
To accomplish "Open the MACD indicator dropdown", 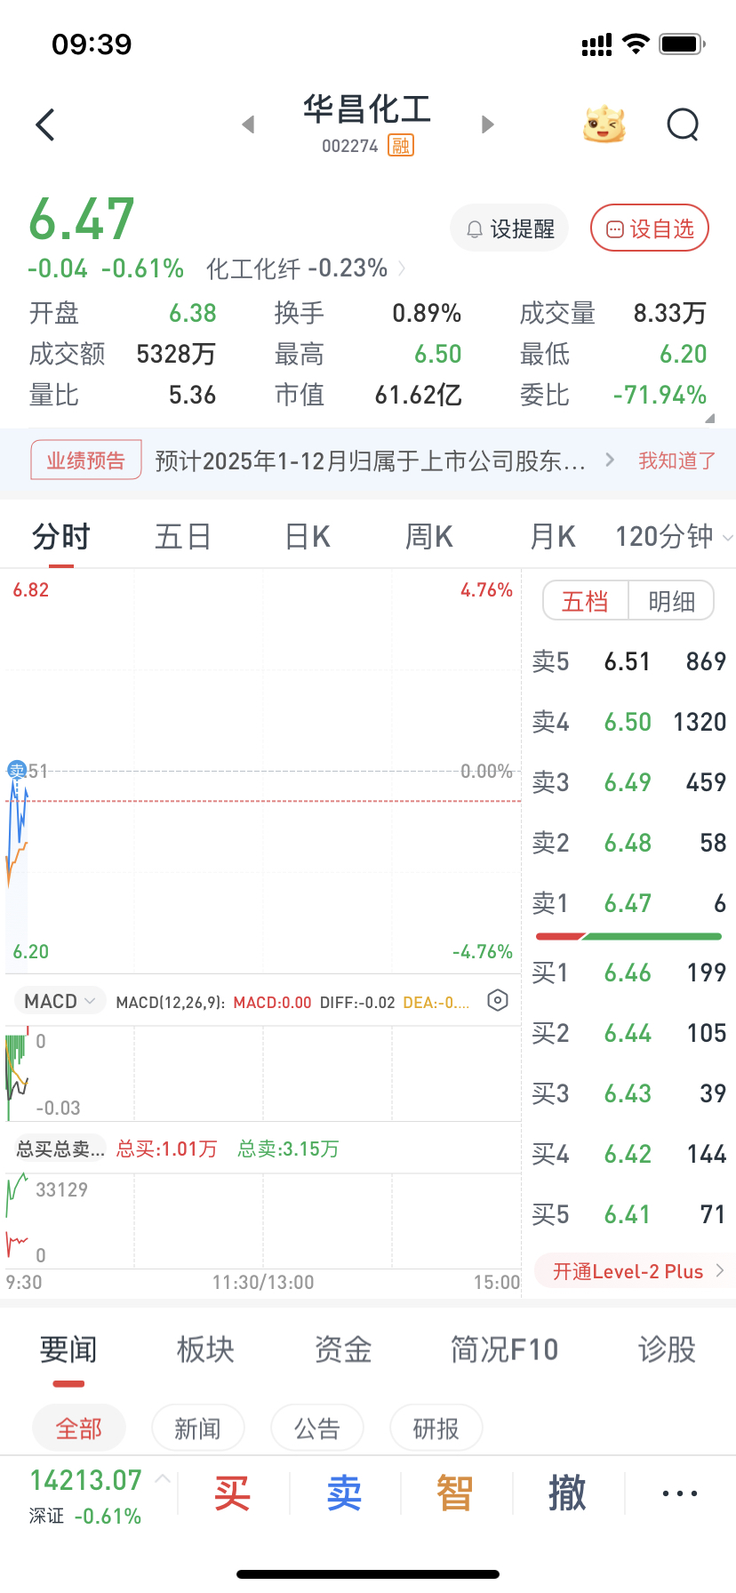I will click(60, 1002).
